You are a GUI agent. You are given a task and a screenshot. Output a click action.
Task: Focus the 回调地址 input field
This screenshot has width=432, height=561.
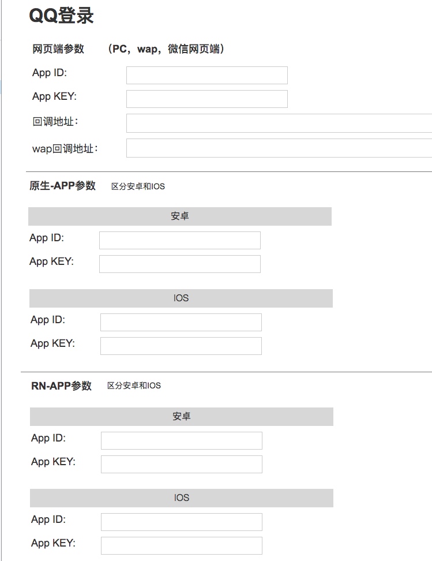(279, 123)
